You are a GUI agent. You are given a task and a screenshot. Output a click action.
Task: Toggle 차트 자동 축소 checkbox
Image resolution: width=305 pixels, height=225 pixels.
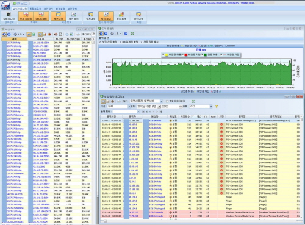coord(142,42)
